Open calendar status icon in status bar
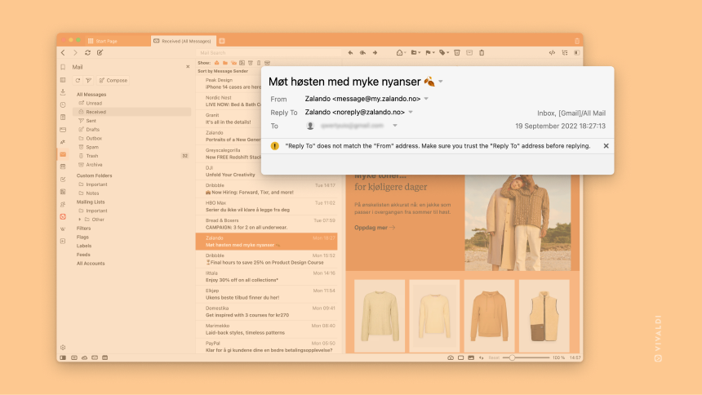The height and width of the screenshot is (395, 702). pyautogui.click(x=104, y=357)
